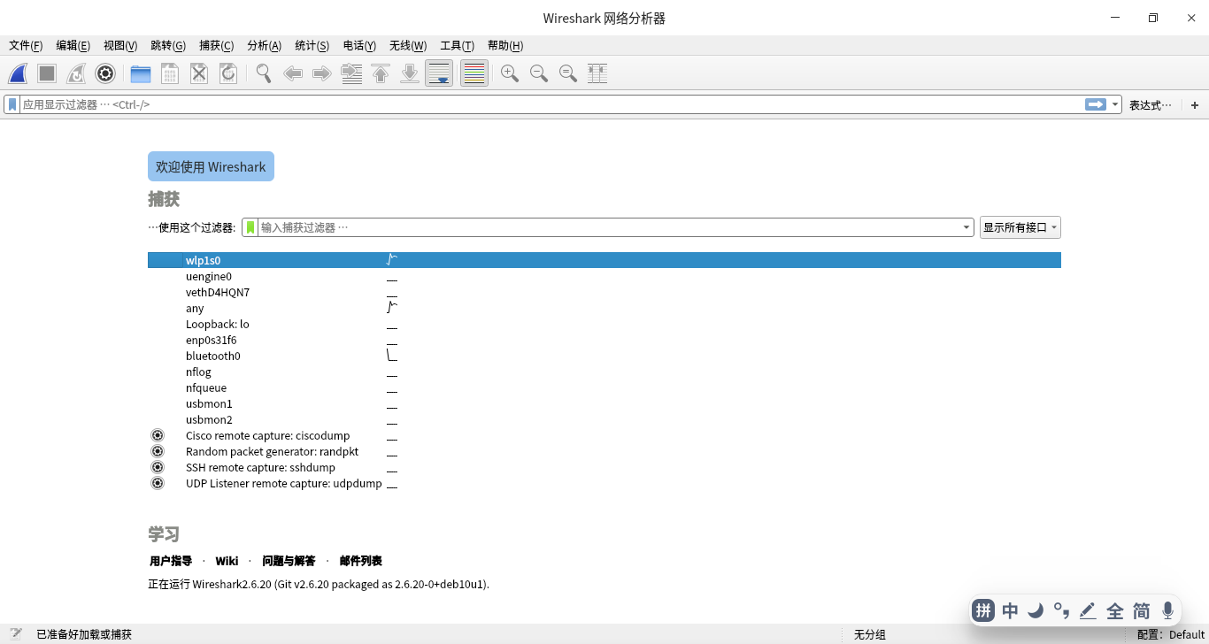Go forward in packet history arrow
Viewport: 1209px width, 644px height.
(x=322, y=73)
